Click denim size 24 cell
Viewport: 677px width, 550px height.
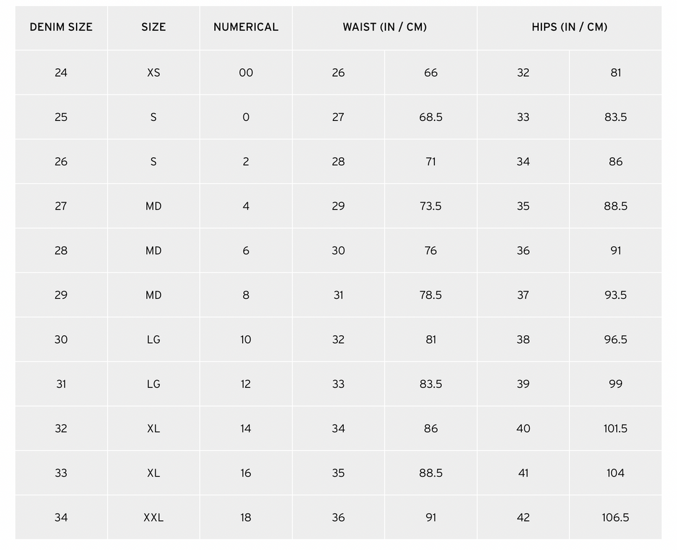(61, 73)
